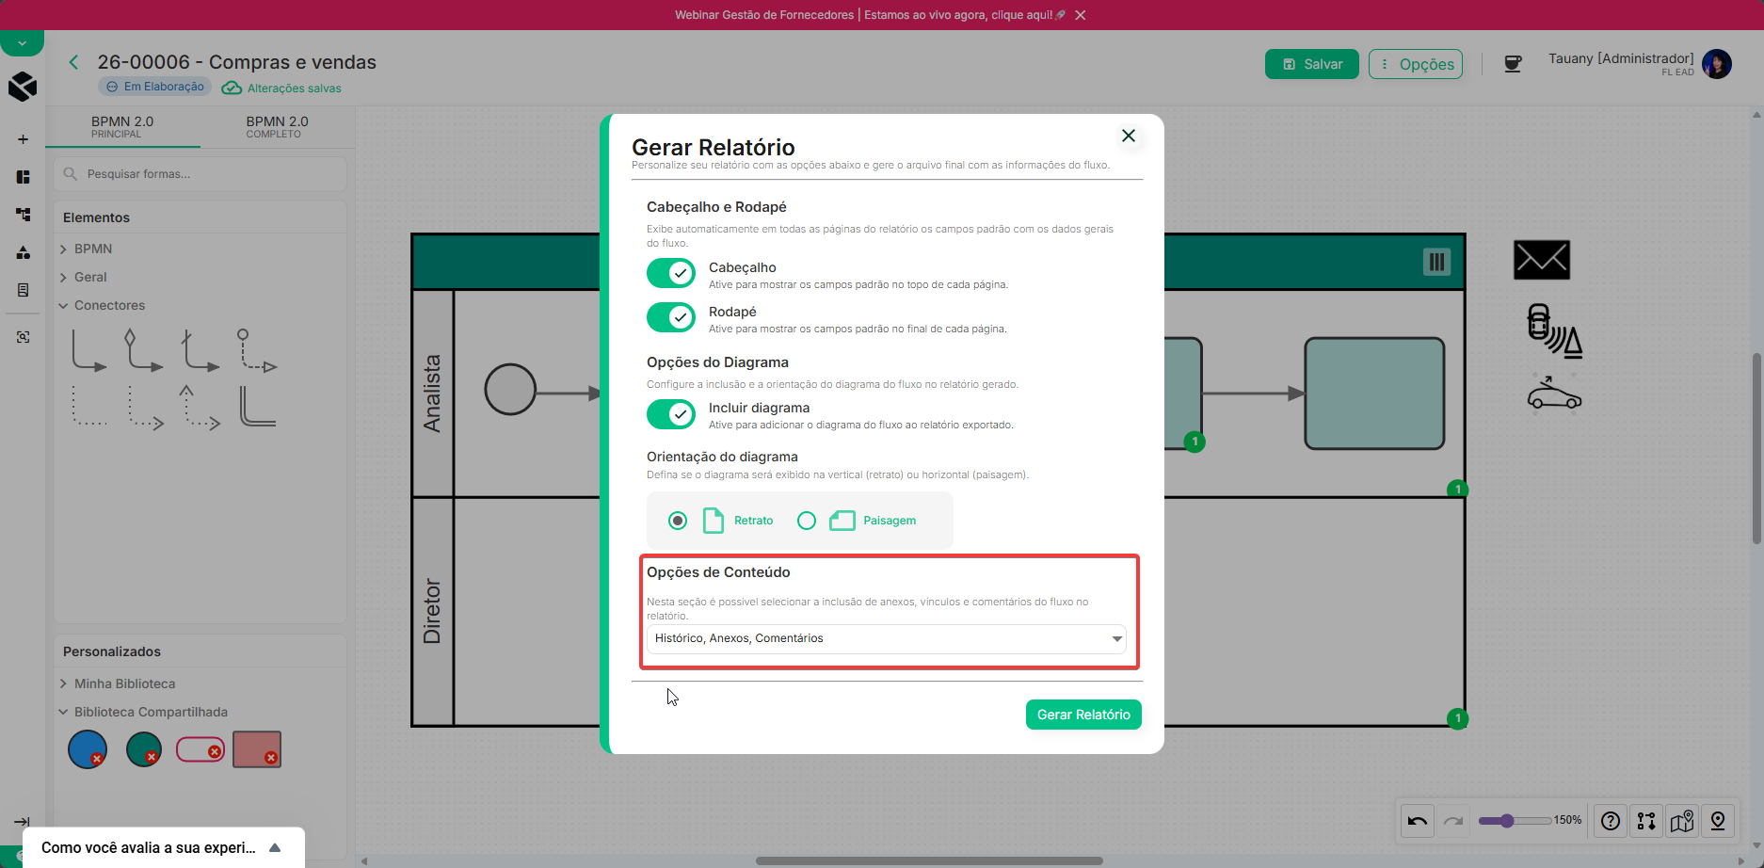1764x868 pixels.
Task: Click the undo arrow icon
Action: point(1418,821)
